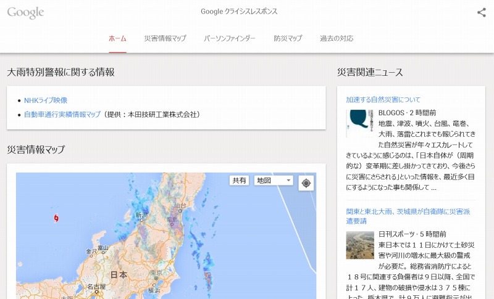The width and height of the screenshot is (494, 299).
Task: Click the 仙台 city label on map
Action: tap(180, 206)
